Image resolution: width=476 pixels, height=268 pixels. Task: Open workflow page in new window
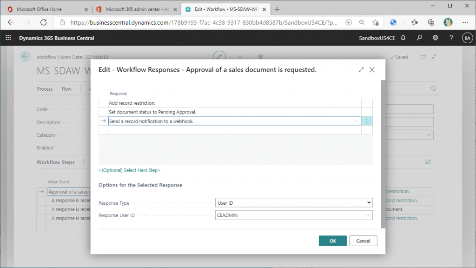coord(423,57)
